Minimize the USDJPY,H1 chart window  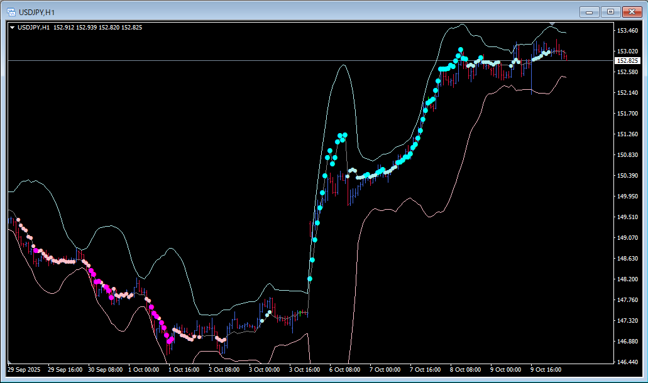(590, 12)
